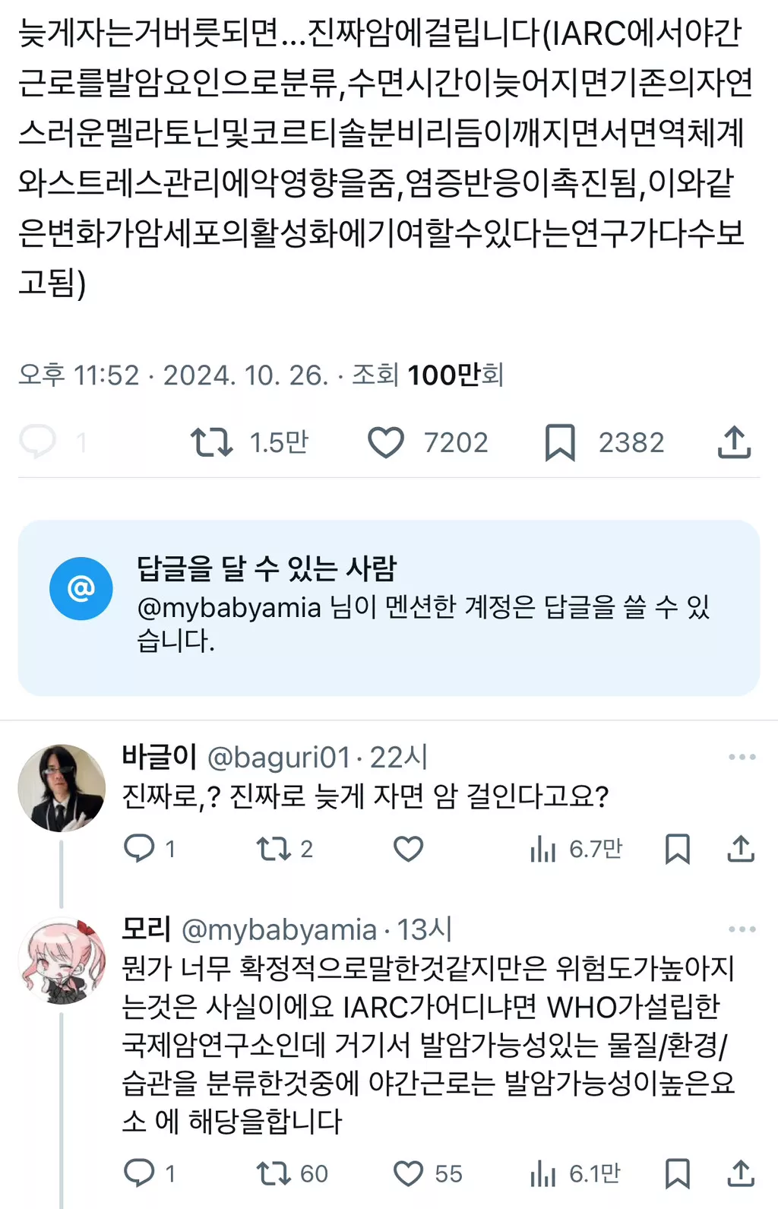Repost 모리's reply with 60 reposts
This screenshot has width=778, height=1209.
[x=272, y=1173]
